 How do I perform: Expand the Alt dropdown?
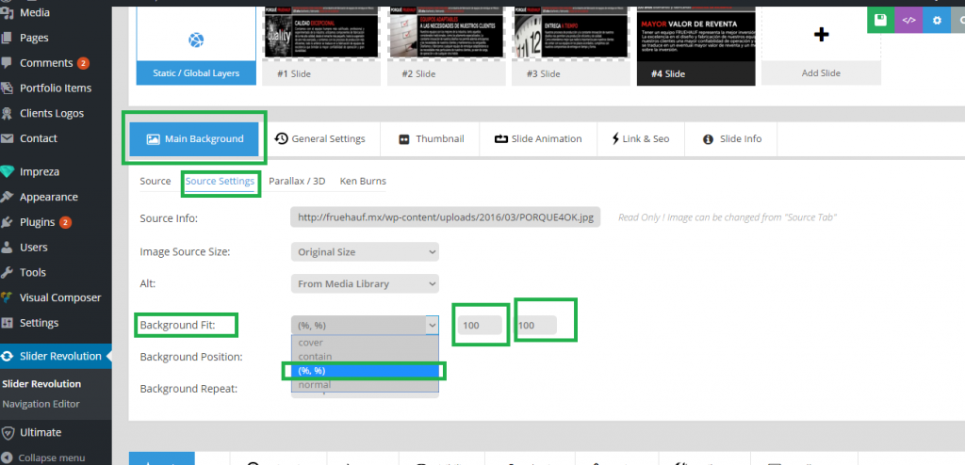(x=365, y=283)
